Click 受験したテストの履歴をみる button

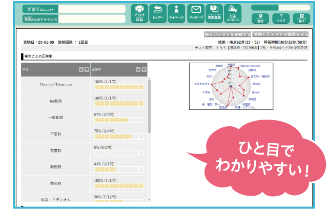(x=280, y=34)
